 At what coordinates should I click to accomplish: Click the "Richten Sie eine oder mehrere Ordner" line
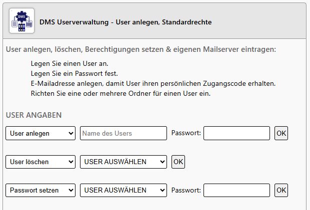point(120,93)
